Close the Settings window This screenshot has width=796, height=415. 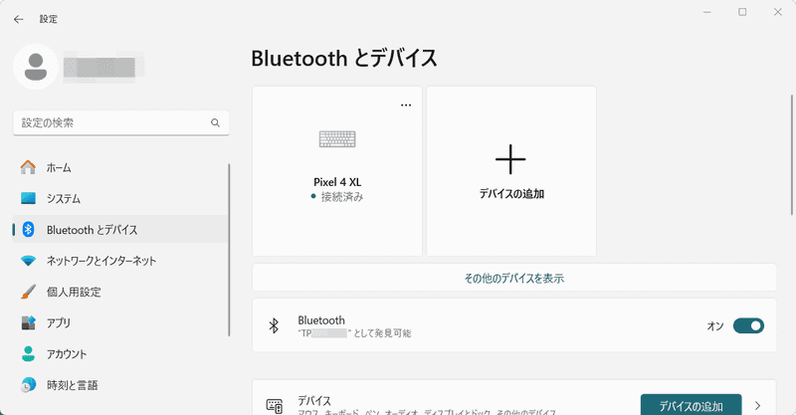point(777,12)
